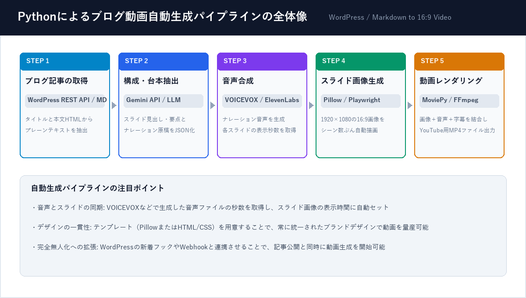Click the text 'ナレーション音声を生成'
Viewport: 526px width, 298px height.
coord(253,119)
